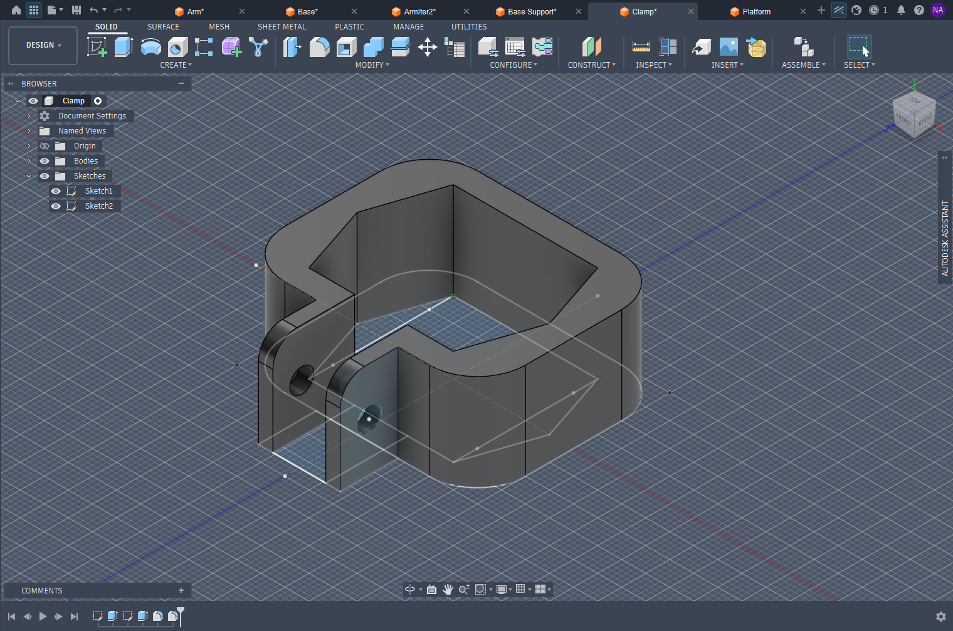Jump to timeline beginning
The image size is (953, 631).
[11, 617]
